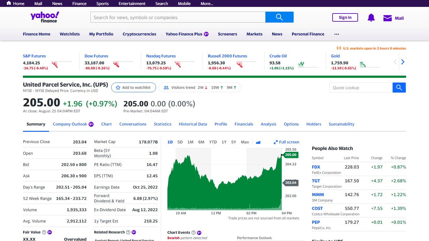The width and height of the screenshot is (429, 241).
Task: Click the Visitors trend people icon
Action: 166,88
